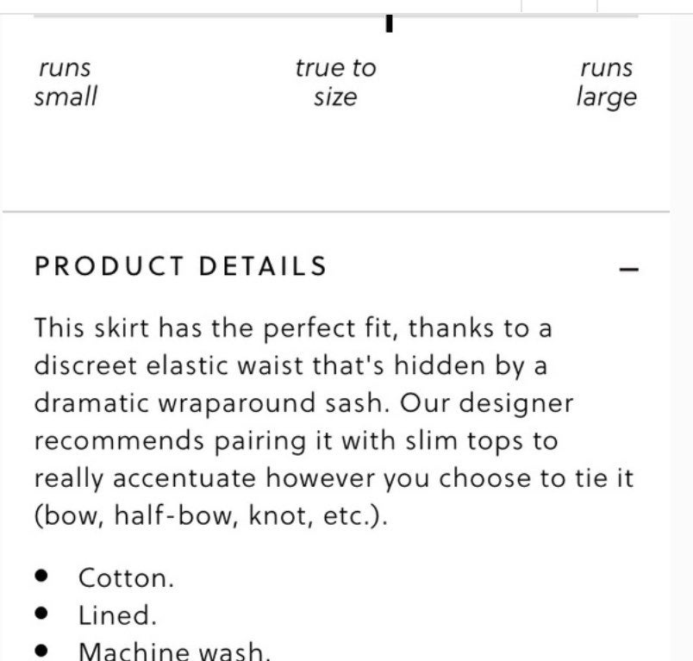Select the 'true to size' fit label
This screenshot has width=693, height=661.
pos(335,82)
